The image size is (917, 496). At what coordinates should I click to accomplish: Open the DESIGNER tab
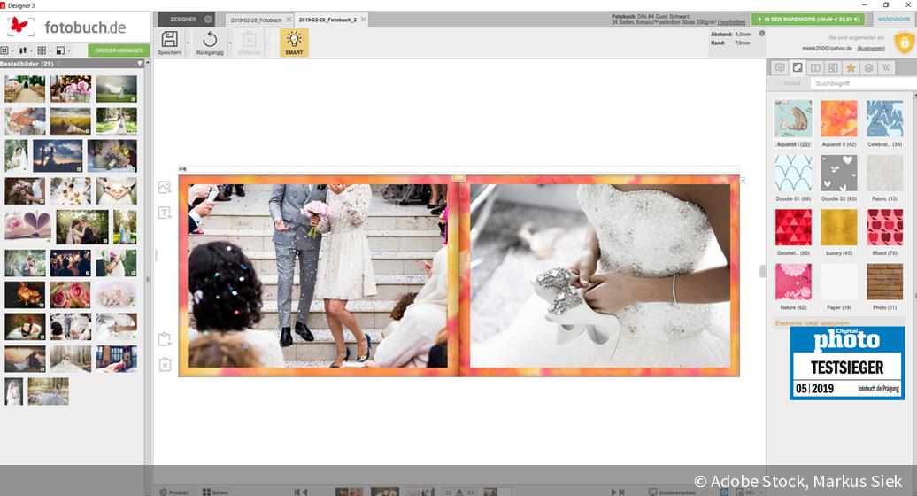183,19
